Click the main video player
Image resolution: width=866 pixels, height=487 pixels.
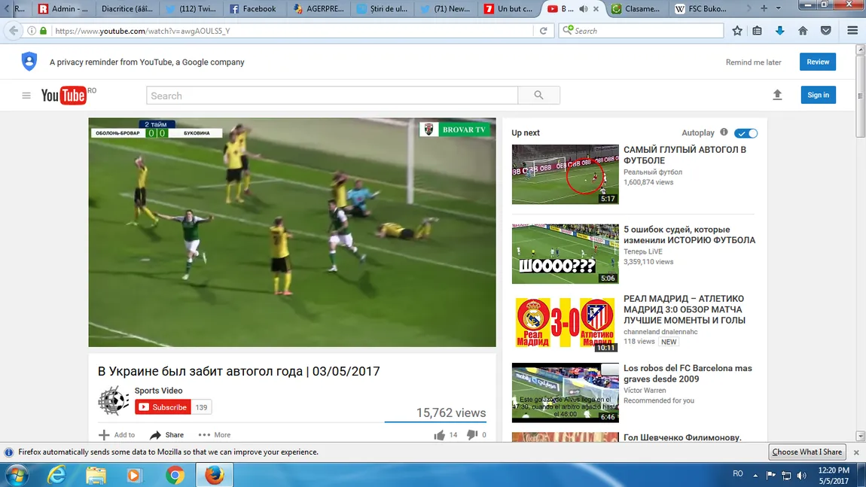pyautogui.click(x=292, y=233)
